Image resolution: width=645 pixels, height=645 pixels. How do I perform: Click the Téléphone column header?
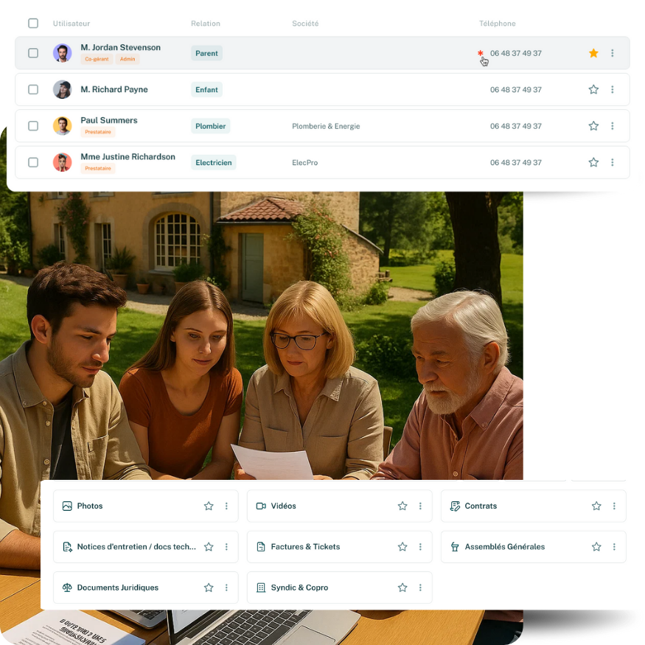497,24
